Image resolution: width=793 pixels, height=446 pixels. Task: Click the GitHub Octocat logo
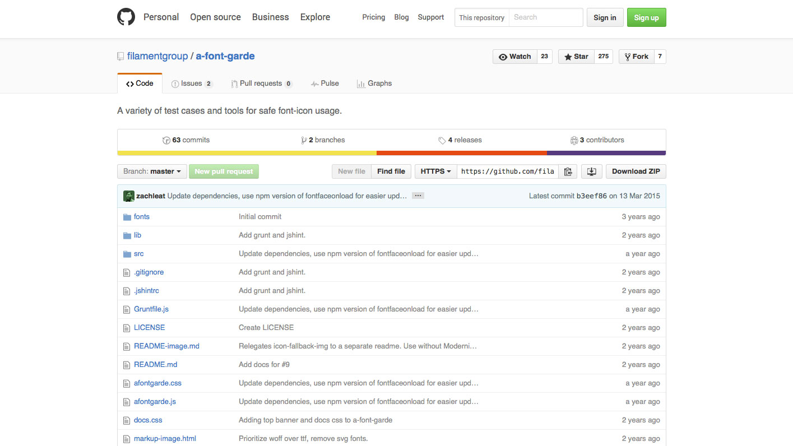point(126,17)
